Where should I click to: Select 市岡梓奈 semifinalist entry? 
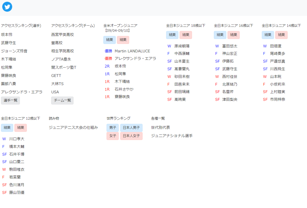click(278, 99)
